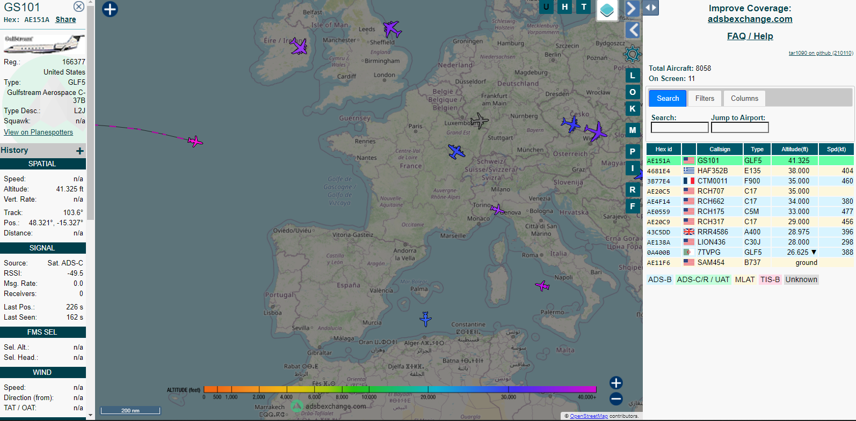Expand the History section with plus
Screen dimensions: 856x421
point(79,151)
